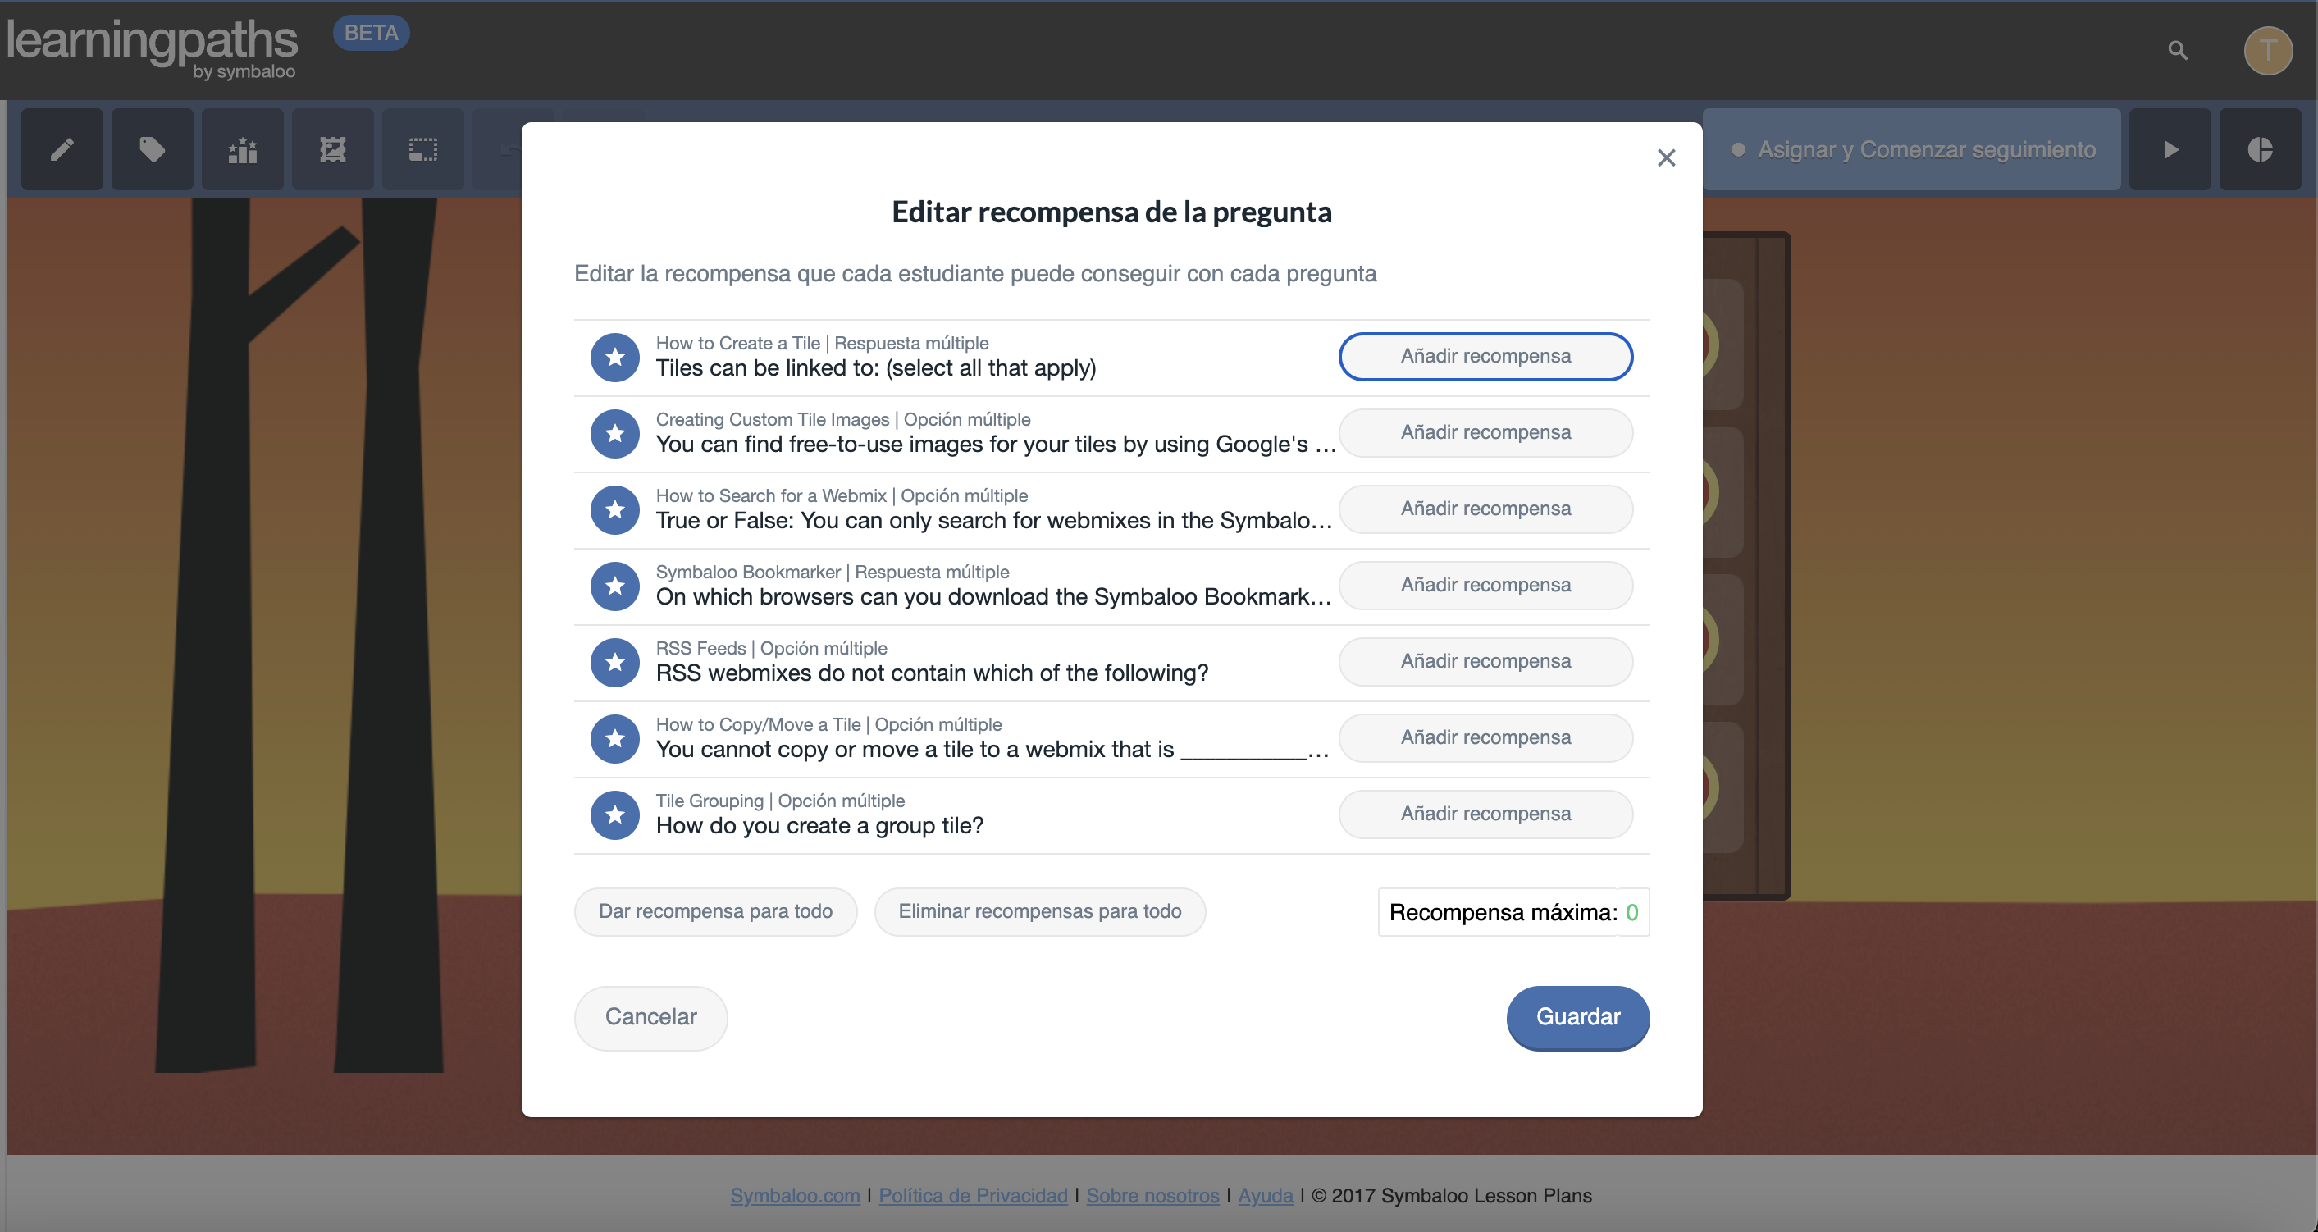Save with the Guardar button
Viewport: 2318px width, 1232px height.
point(1577,1018)
